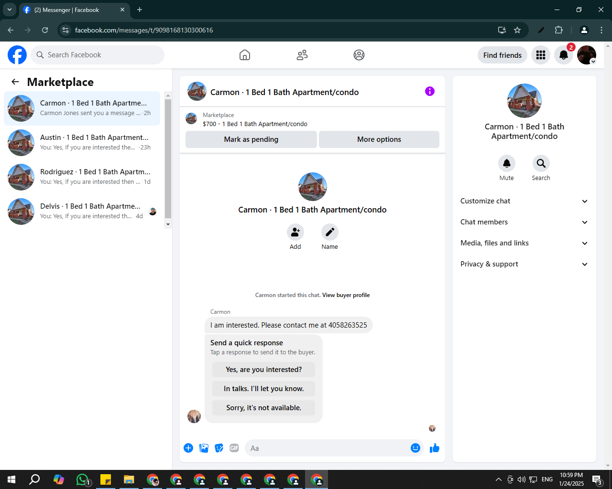
Task: Open the Facebook logo home link
Action: click(x=17, y=55)
